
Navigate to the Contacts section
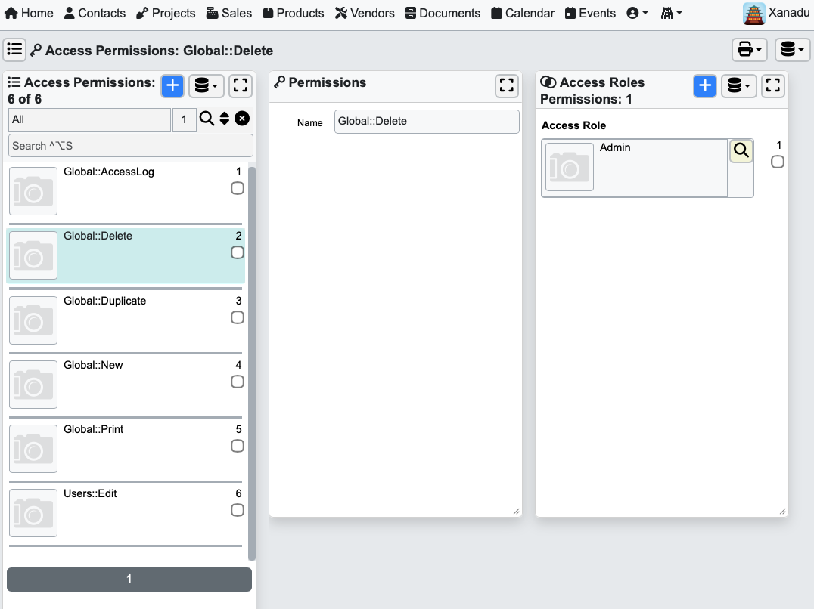tap(95, 13)
